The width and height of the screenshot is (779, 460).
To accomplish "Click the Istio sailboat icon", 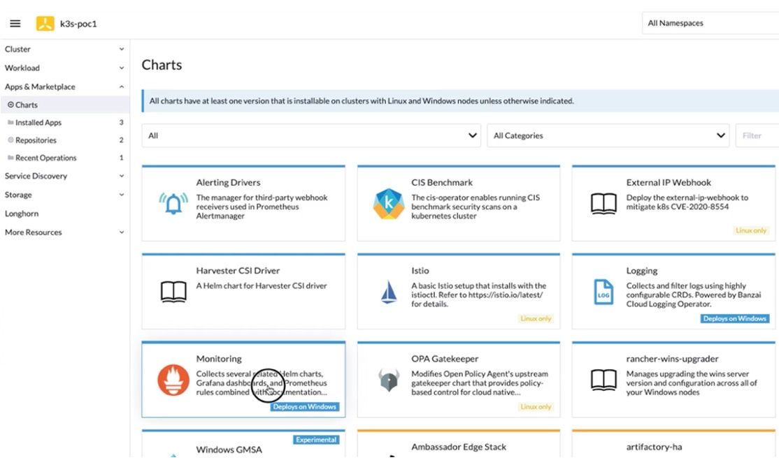I will coord(388,292).
